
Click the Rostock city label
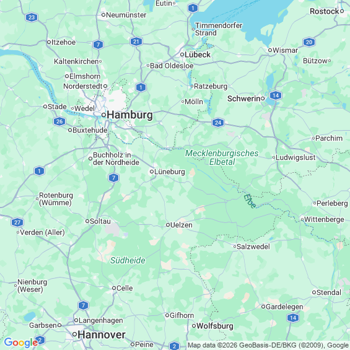[325, 11]
